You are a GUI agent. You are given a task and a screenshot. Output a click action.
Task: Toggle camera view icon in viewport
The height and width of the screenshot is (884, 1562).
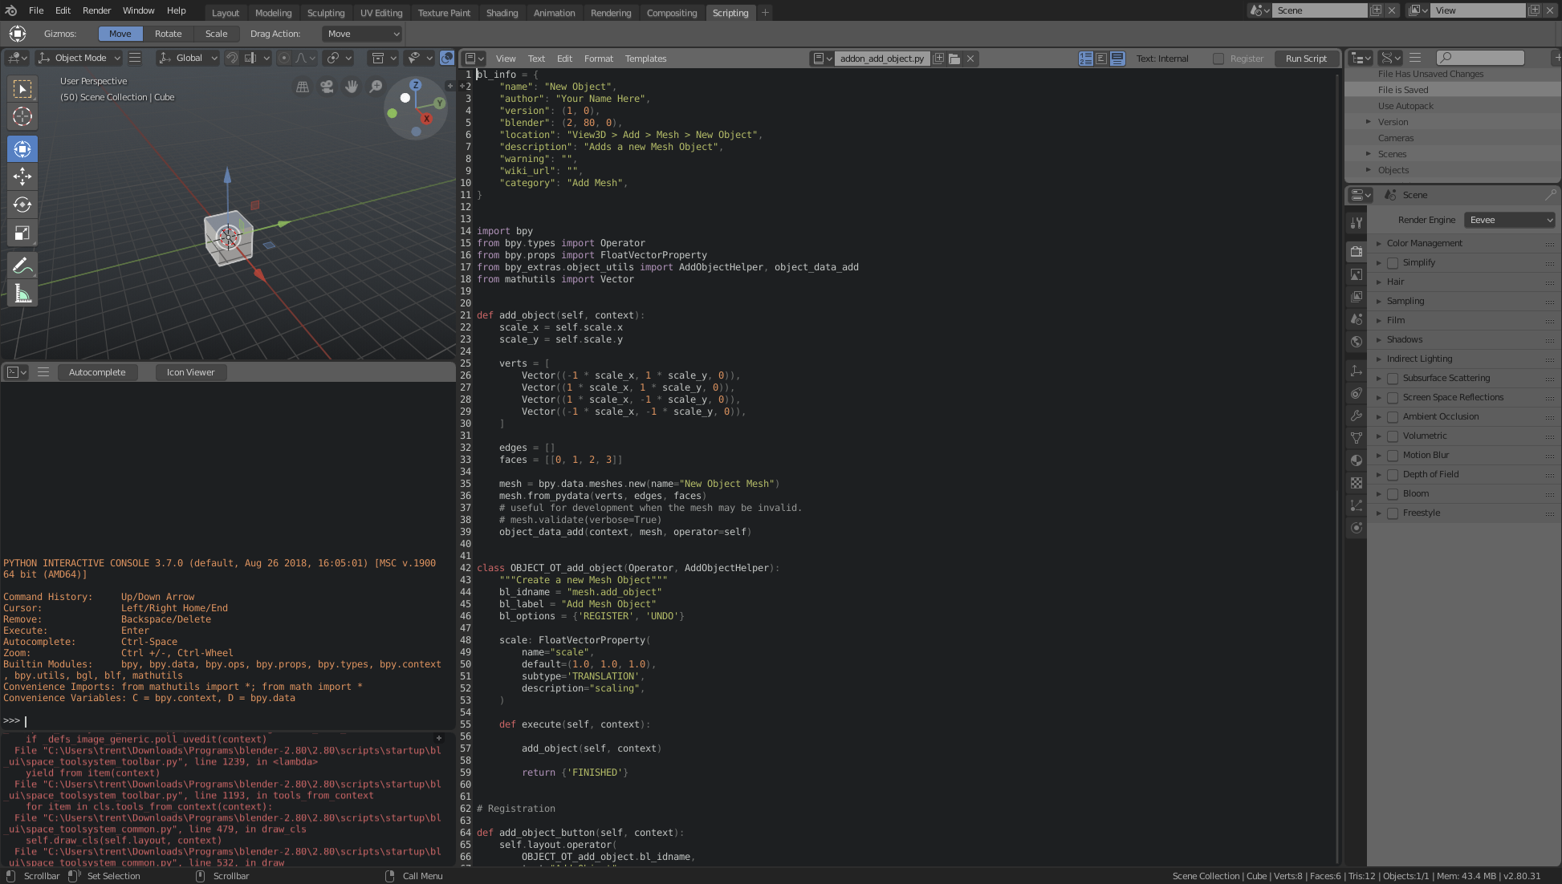(x=327, y=87)
